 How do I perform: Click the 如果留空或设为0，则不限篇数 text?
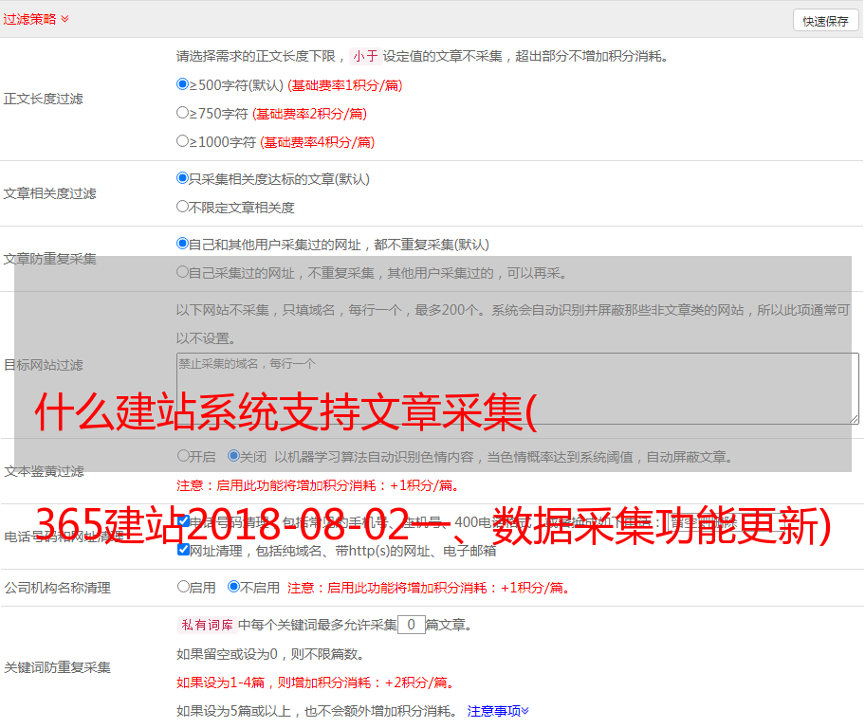pos(270,654)
